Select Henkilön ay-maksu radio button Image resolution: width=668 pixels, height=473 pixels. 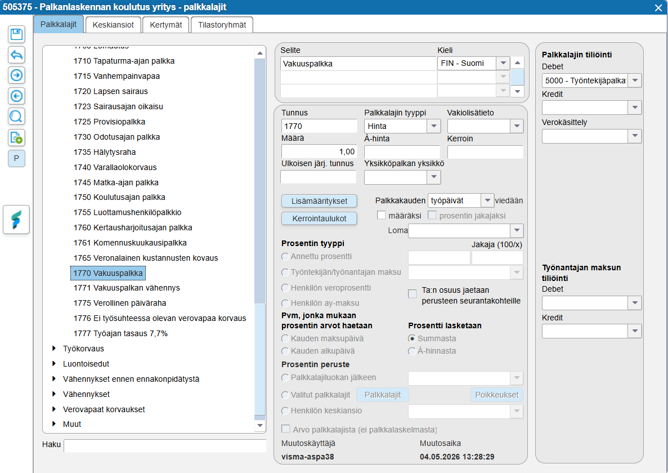click(285, 303)
